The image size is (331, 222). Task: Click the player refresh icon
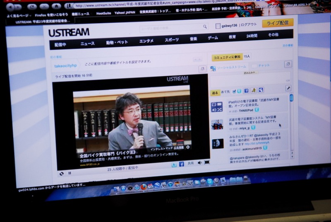pyautogui.click(x=61, y=174)
